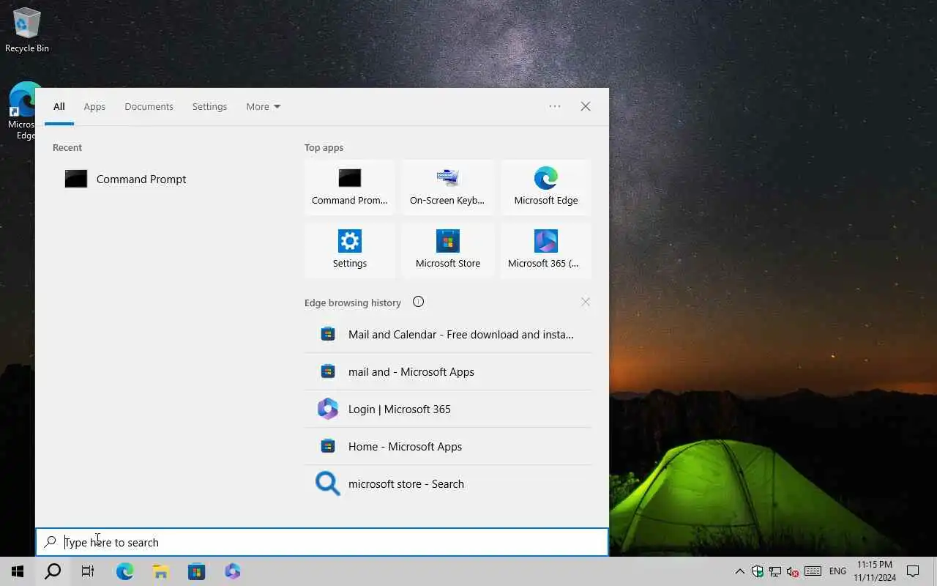The image size is (937, 586).
Task: Open Mail and Calendar free download history entry
Action: (448, 334)
